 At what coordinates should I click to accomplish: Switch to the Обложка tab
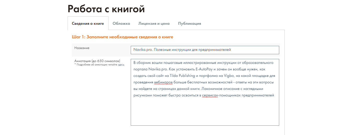121,23
